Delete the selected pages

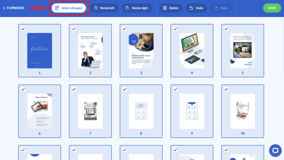[170, 8]
